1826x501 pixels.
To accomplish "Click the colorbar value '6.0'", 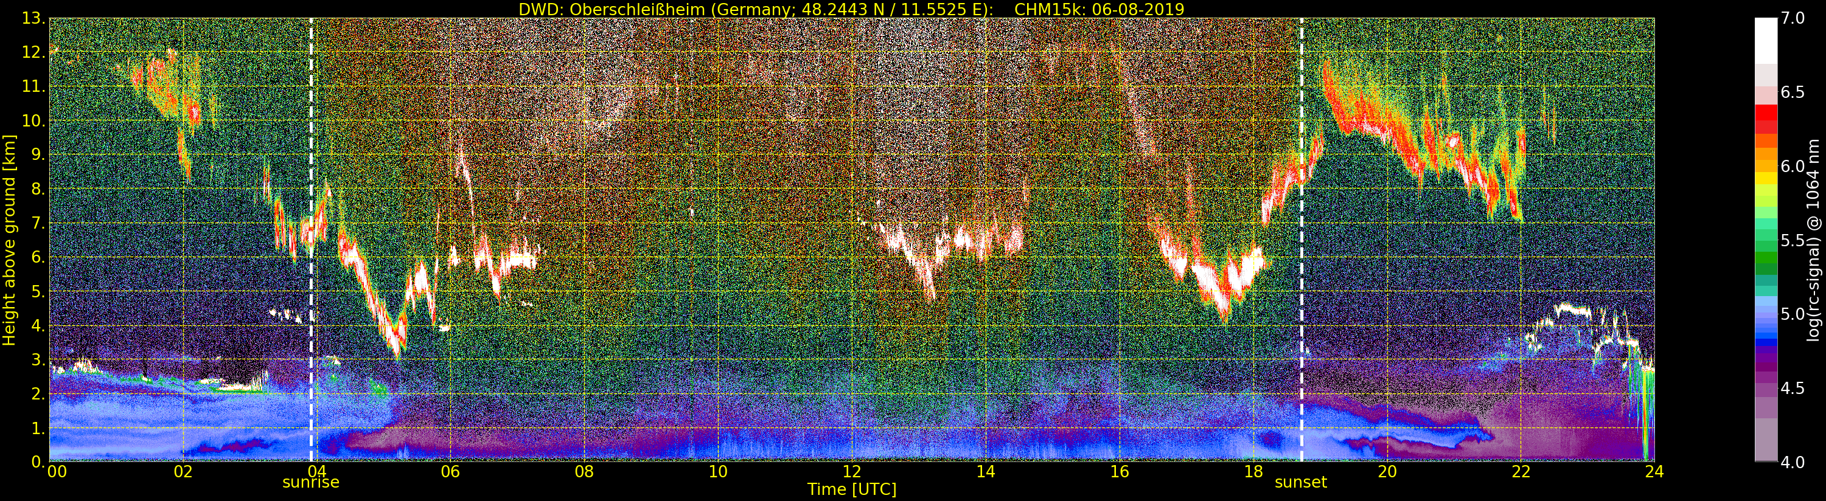I will (x=1793, y=166).
